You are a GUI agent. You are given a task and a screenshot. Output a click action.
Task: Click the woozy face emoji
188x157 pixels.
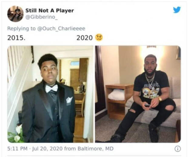point(99,38)
